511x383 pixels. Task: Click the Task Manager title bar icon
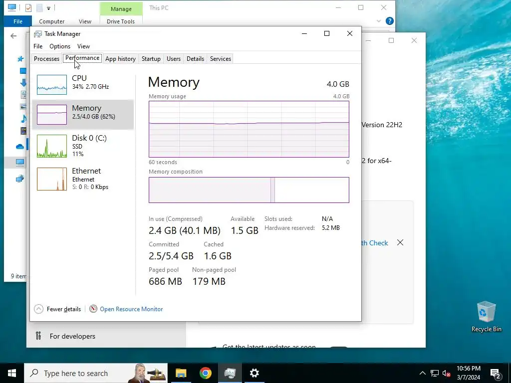(x=38, y=34)
